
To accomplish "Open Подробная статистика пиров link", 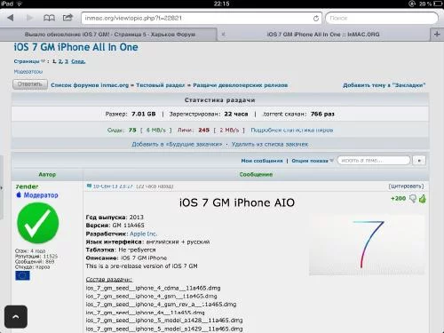I will pyautogui.click(x=292, y=130).
